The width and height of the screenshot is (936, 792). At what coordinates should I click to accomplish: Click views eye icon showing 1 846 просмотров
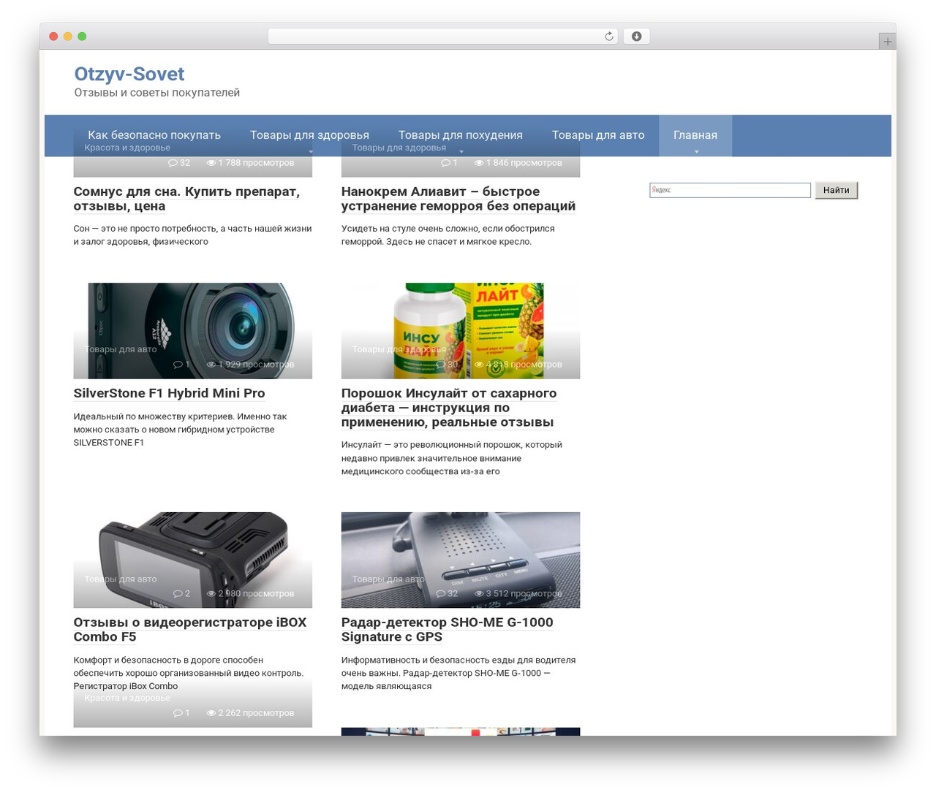click(479, 163)
